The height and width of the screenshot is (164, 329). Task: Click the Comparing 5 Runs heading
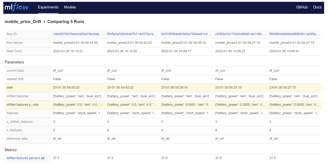click(x=66, y=22)
